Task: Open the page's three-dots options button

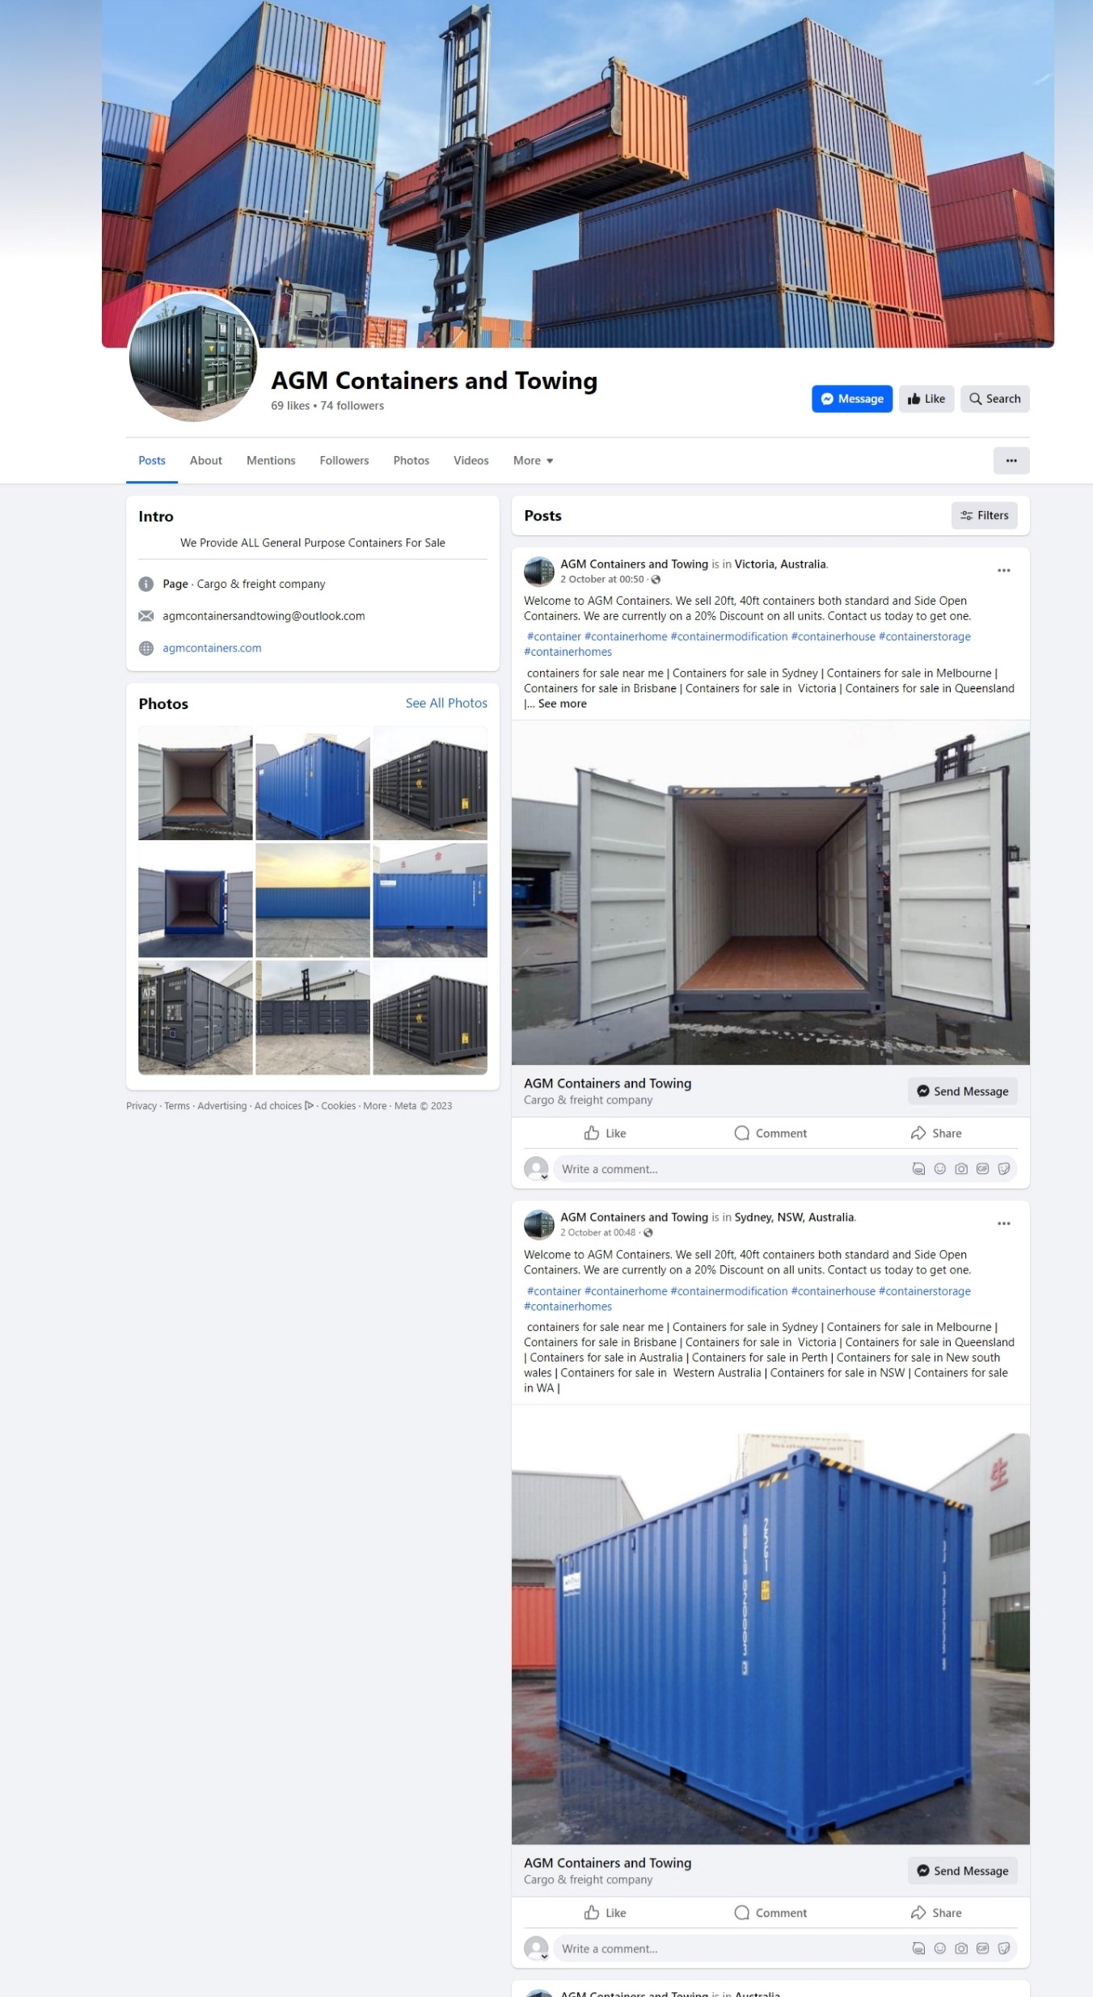Action: pos(1011,461)
